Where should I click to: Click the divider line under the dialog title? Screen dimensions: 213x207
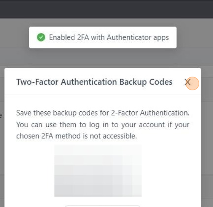coord(103,95)
